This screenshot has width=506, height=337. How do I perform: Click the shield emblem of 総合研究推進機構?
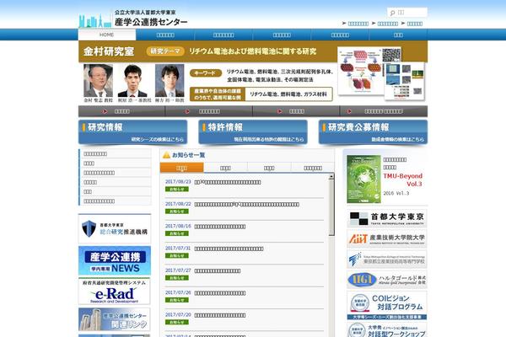tap(89, 228)
